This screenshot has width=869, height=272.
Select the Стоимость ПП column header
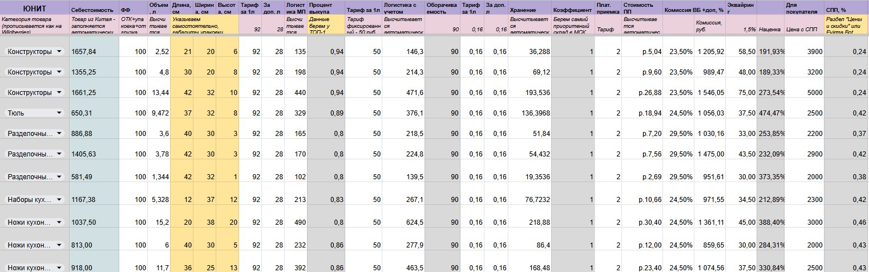642,8
